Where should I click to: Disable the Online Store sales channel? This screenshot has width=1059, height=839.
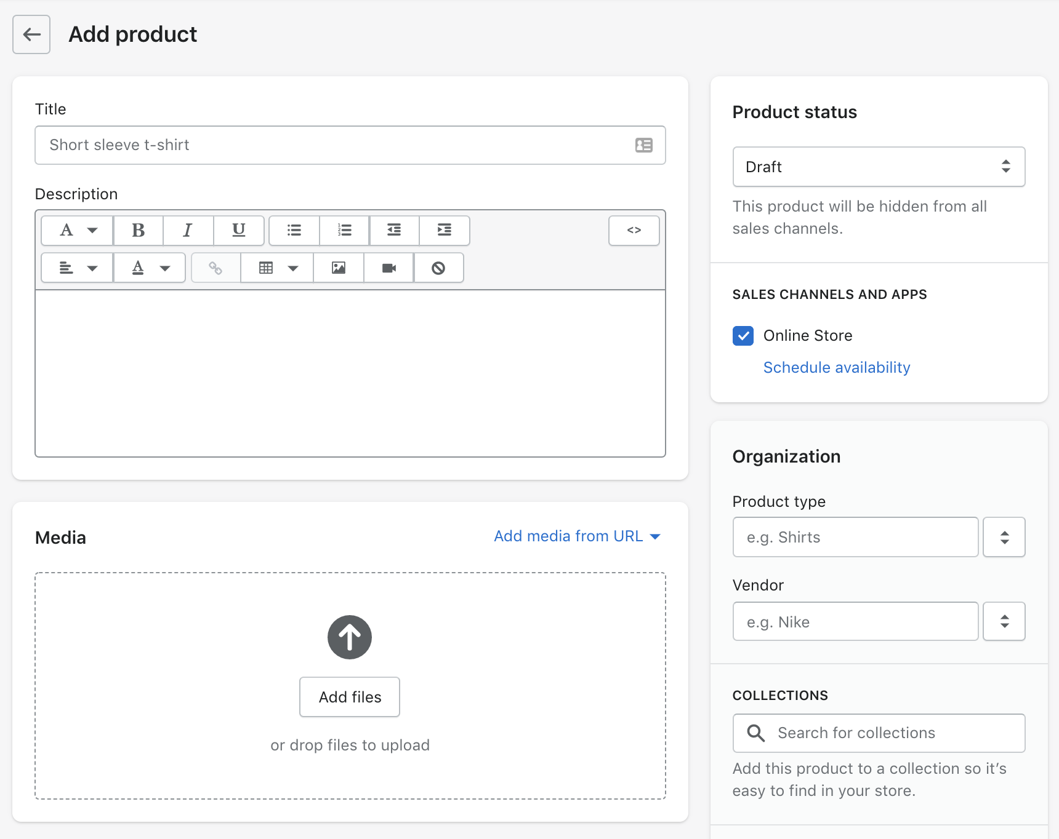[743, 335]
